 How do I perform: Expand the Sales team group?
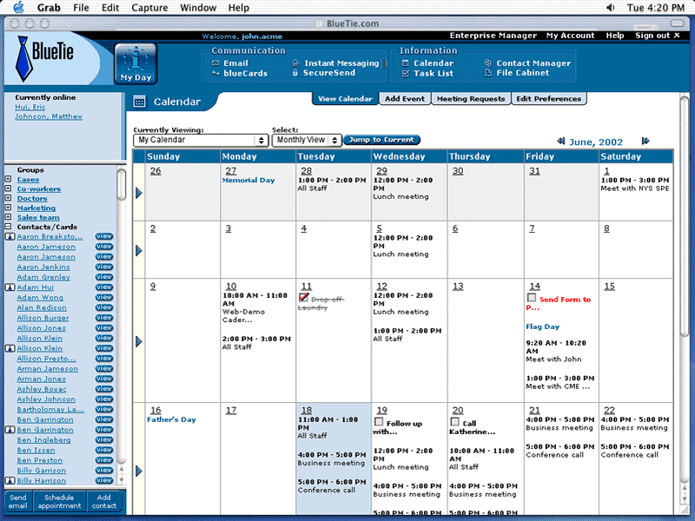(8, 217)
